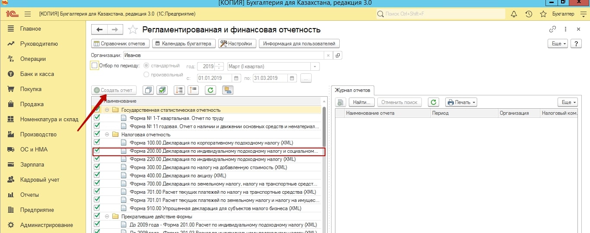Open the notifications bell icon

[514, 14]
